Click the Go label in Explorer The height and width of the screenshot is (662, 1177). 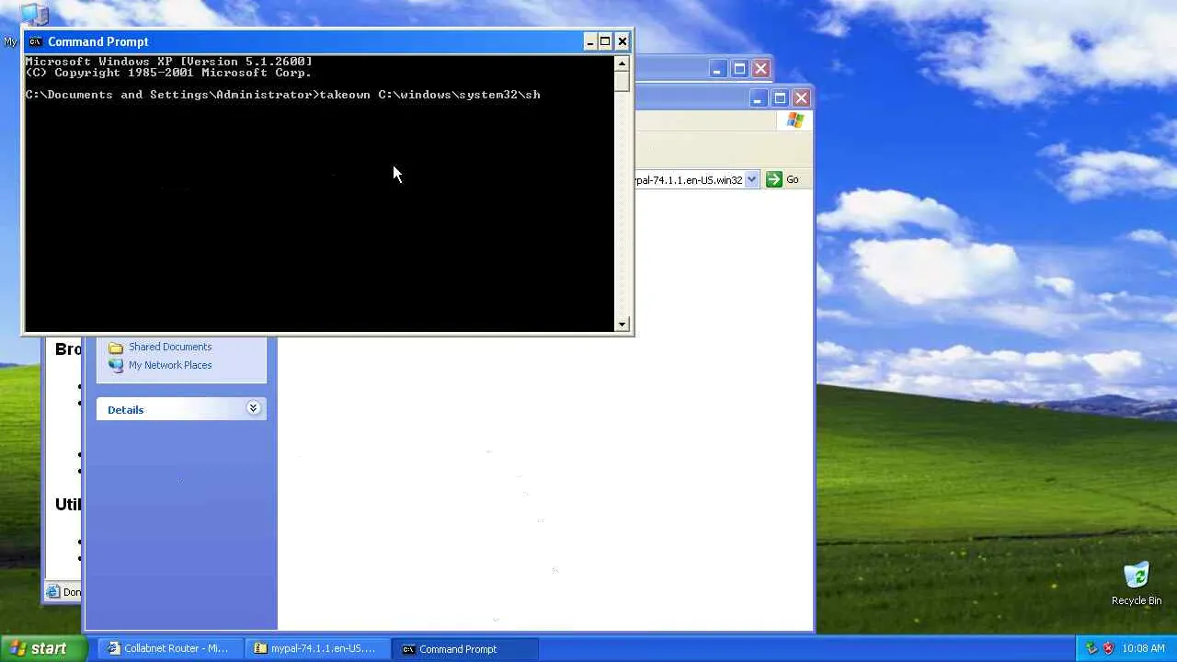[x=793, y=180]
